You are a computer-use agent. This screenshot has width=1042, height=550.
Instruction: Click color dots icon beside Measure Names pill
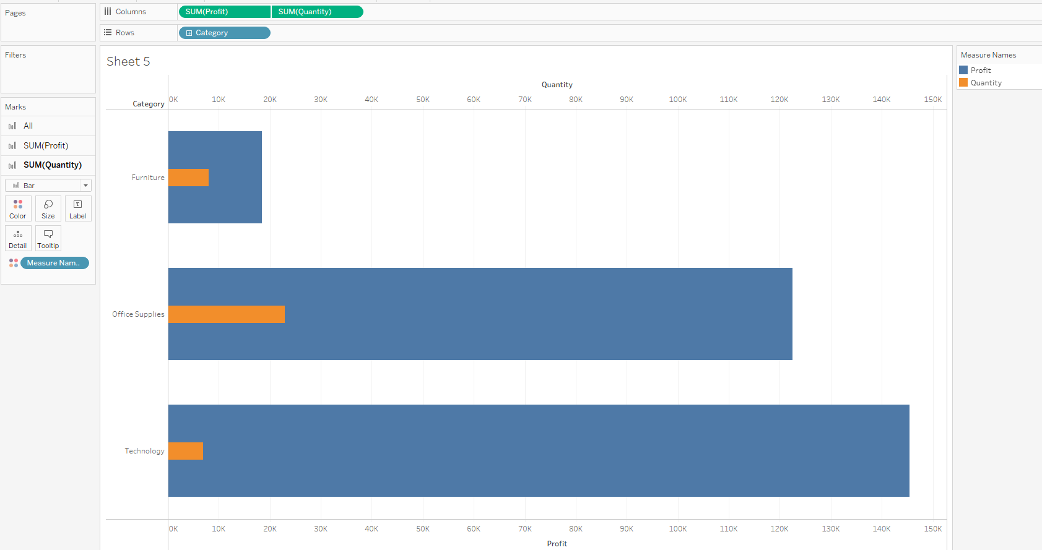click(x=14, y=263)
